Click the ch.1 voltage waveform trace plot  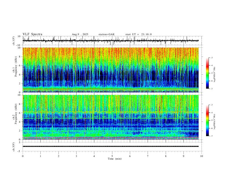pos(111,41)
